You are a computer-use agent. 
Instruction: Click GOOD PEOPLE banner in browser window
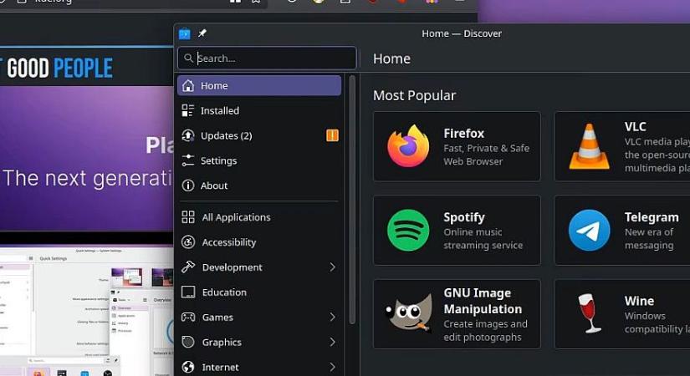[59, 69]
